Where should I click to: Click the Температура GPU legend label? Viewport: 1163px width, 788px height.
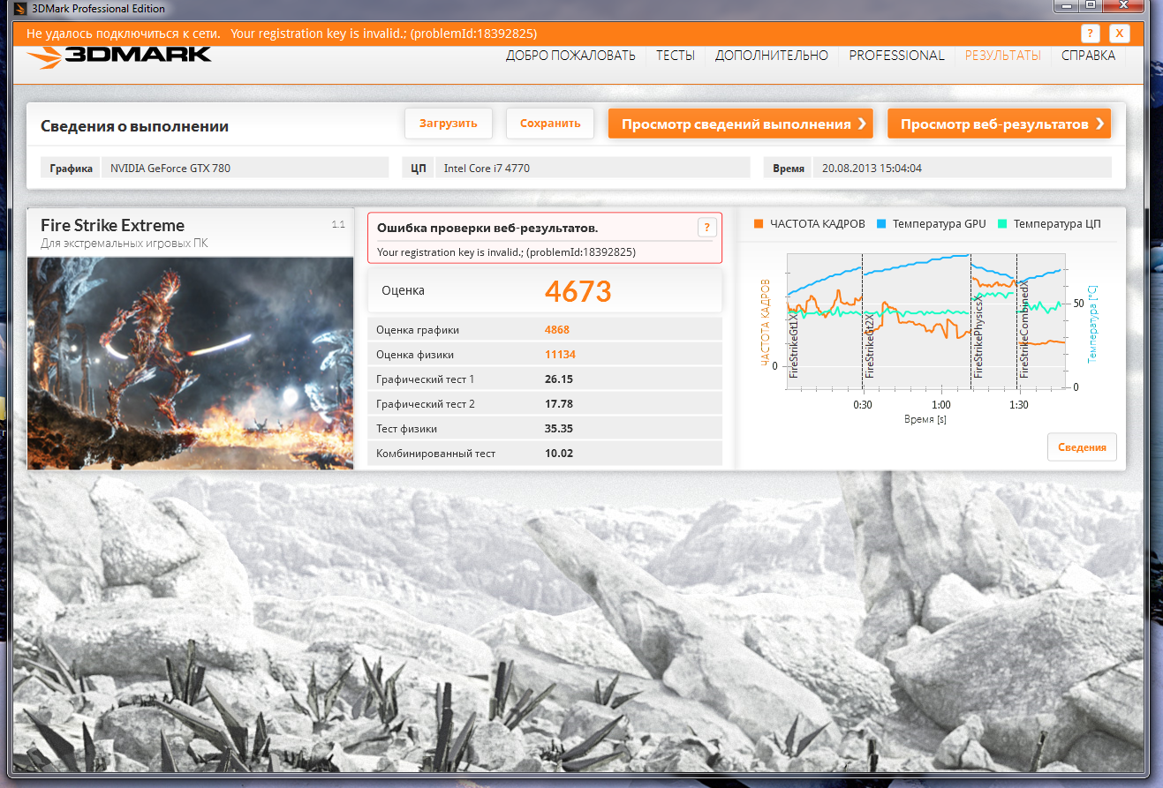click(939, 224)
